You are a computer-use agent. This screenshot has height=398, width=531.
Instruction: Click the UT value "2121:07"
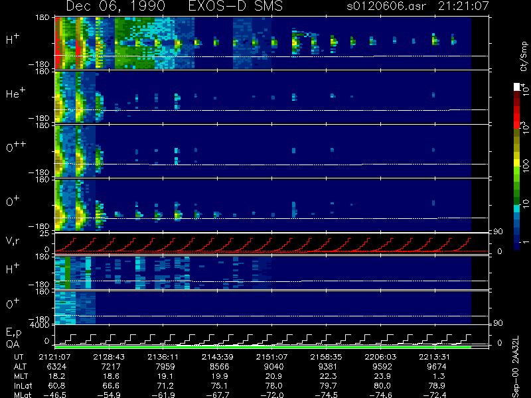point(54,358)
